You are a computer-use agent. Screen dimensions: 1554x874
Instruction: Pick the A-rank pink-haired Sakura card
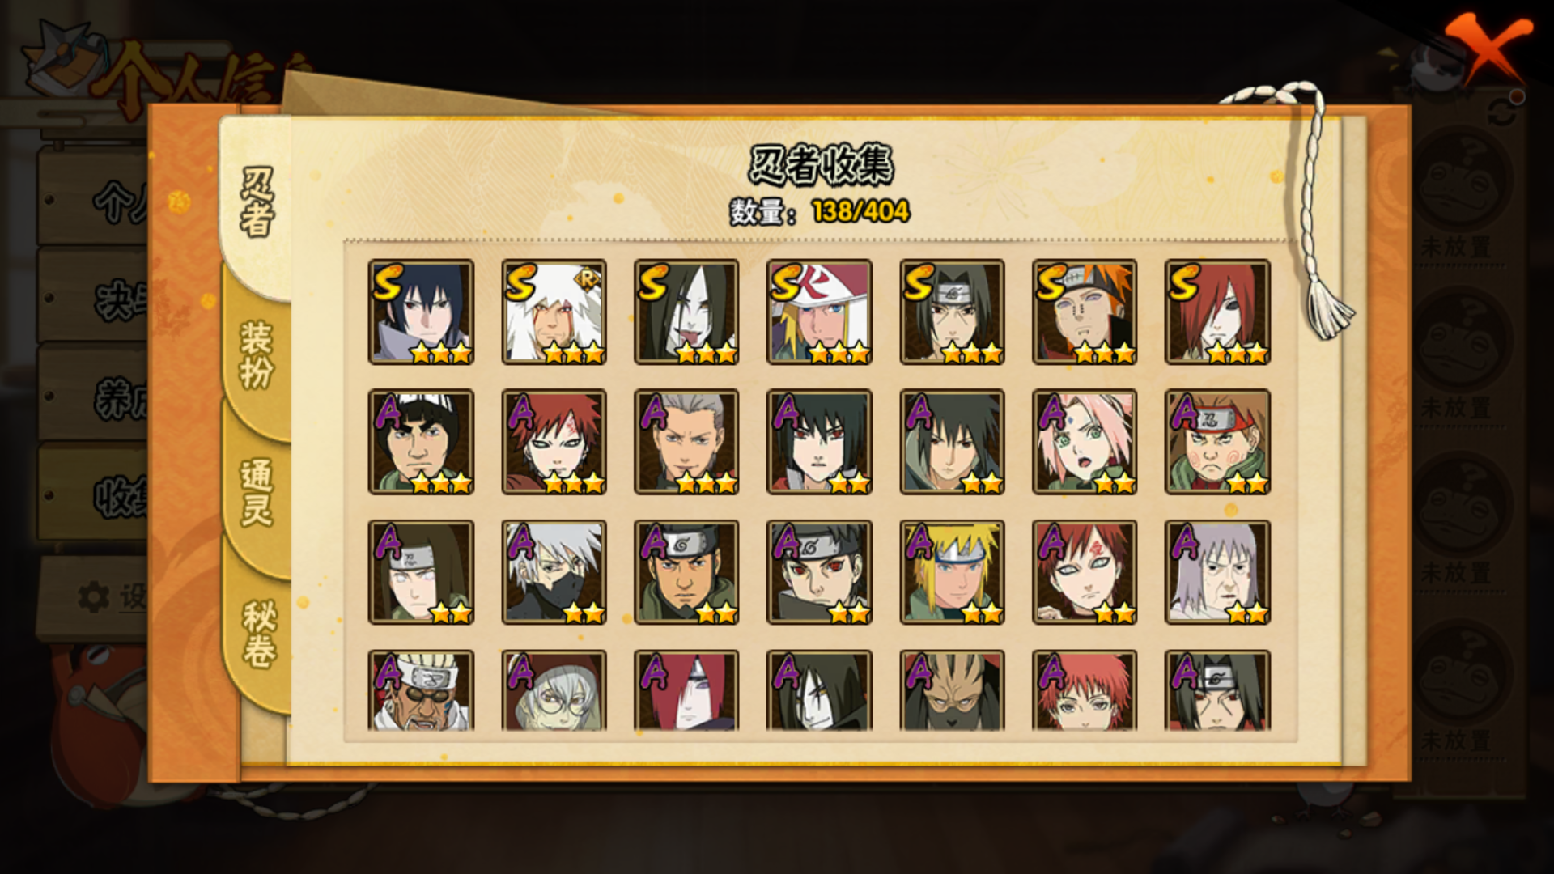pos(1085,442)
